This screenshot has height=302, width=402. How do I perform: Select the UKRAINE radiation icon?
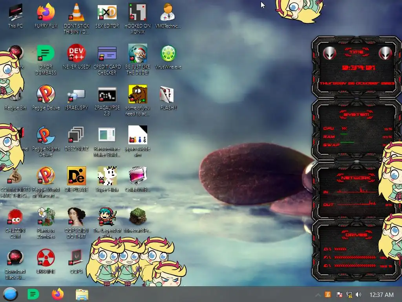coord(46,261)
